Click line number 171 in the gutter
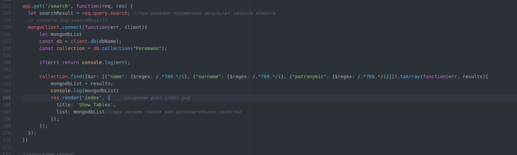The image size is (517, 155). pyautogui.click(x=6, y=140)
